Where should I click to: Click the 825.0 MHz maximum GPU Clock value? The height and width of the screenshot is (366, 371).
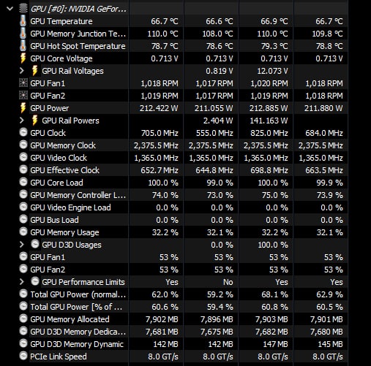point(269,133)
